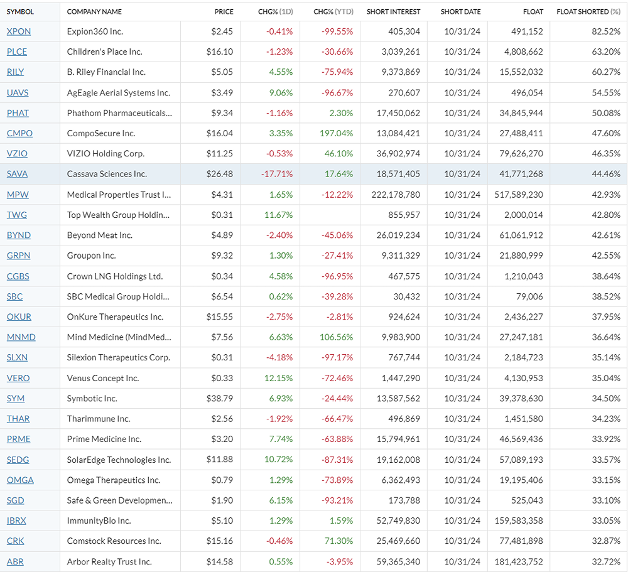Click the 106.56% YTD change value
This screenshot has height=572, width=628.
coord(337,337)
